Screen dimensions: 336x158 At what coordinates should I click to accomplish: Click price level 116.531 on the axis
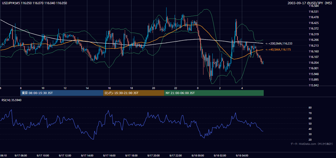(x=313, y=12)
